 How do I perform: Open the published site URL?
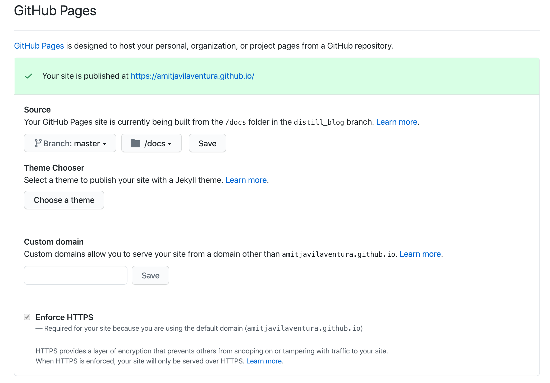(193, 76)
